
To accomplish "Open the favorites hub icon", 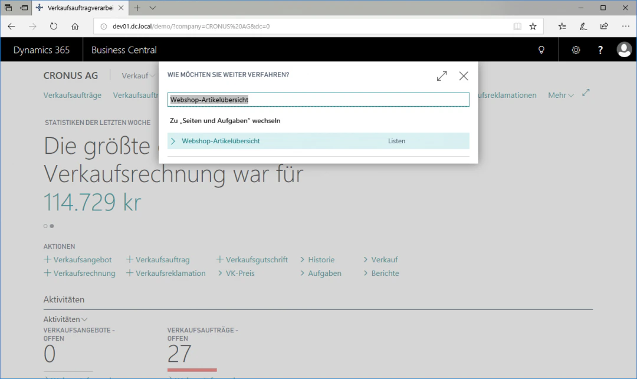I will 562,27.
